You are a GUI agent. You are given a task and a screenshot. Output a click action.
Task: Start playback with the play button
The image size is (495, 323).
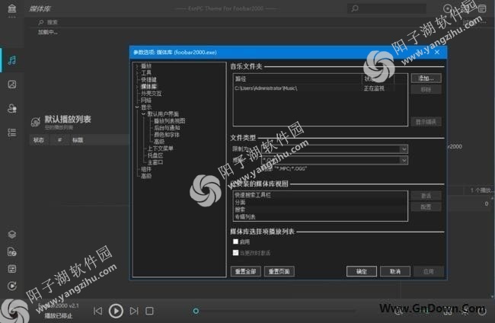pos(116,311)
